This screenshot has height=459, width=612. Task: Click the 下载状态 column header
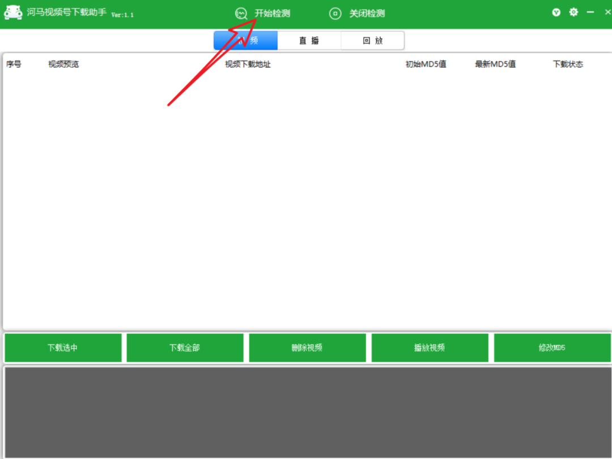pos(568,65)
